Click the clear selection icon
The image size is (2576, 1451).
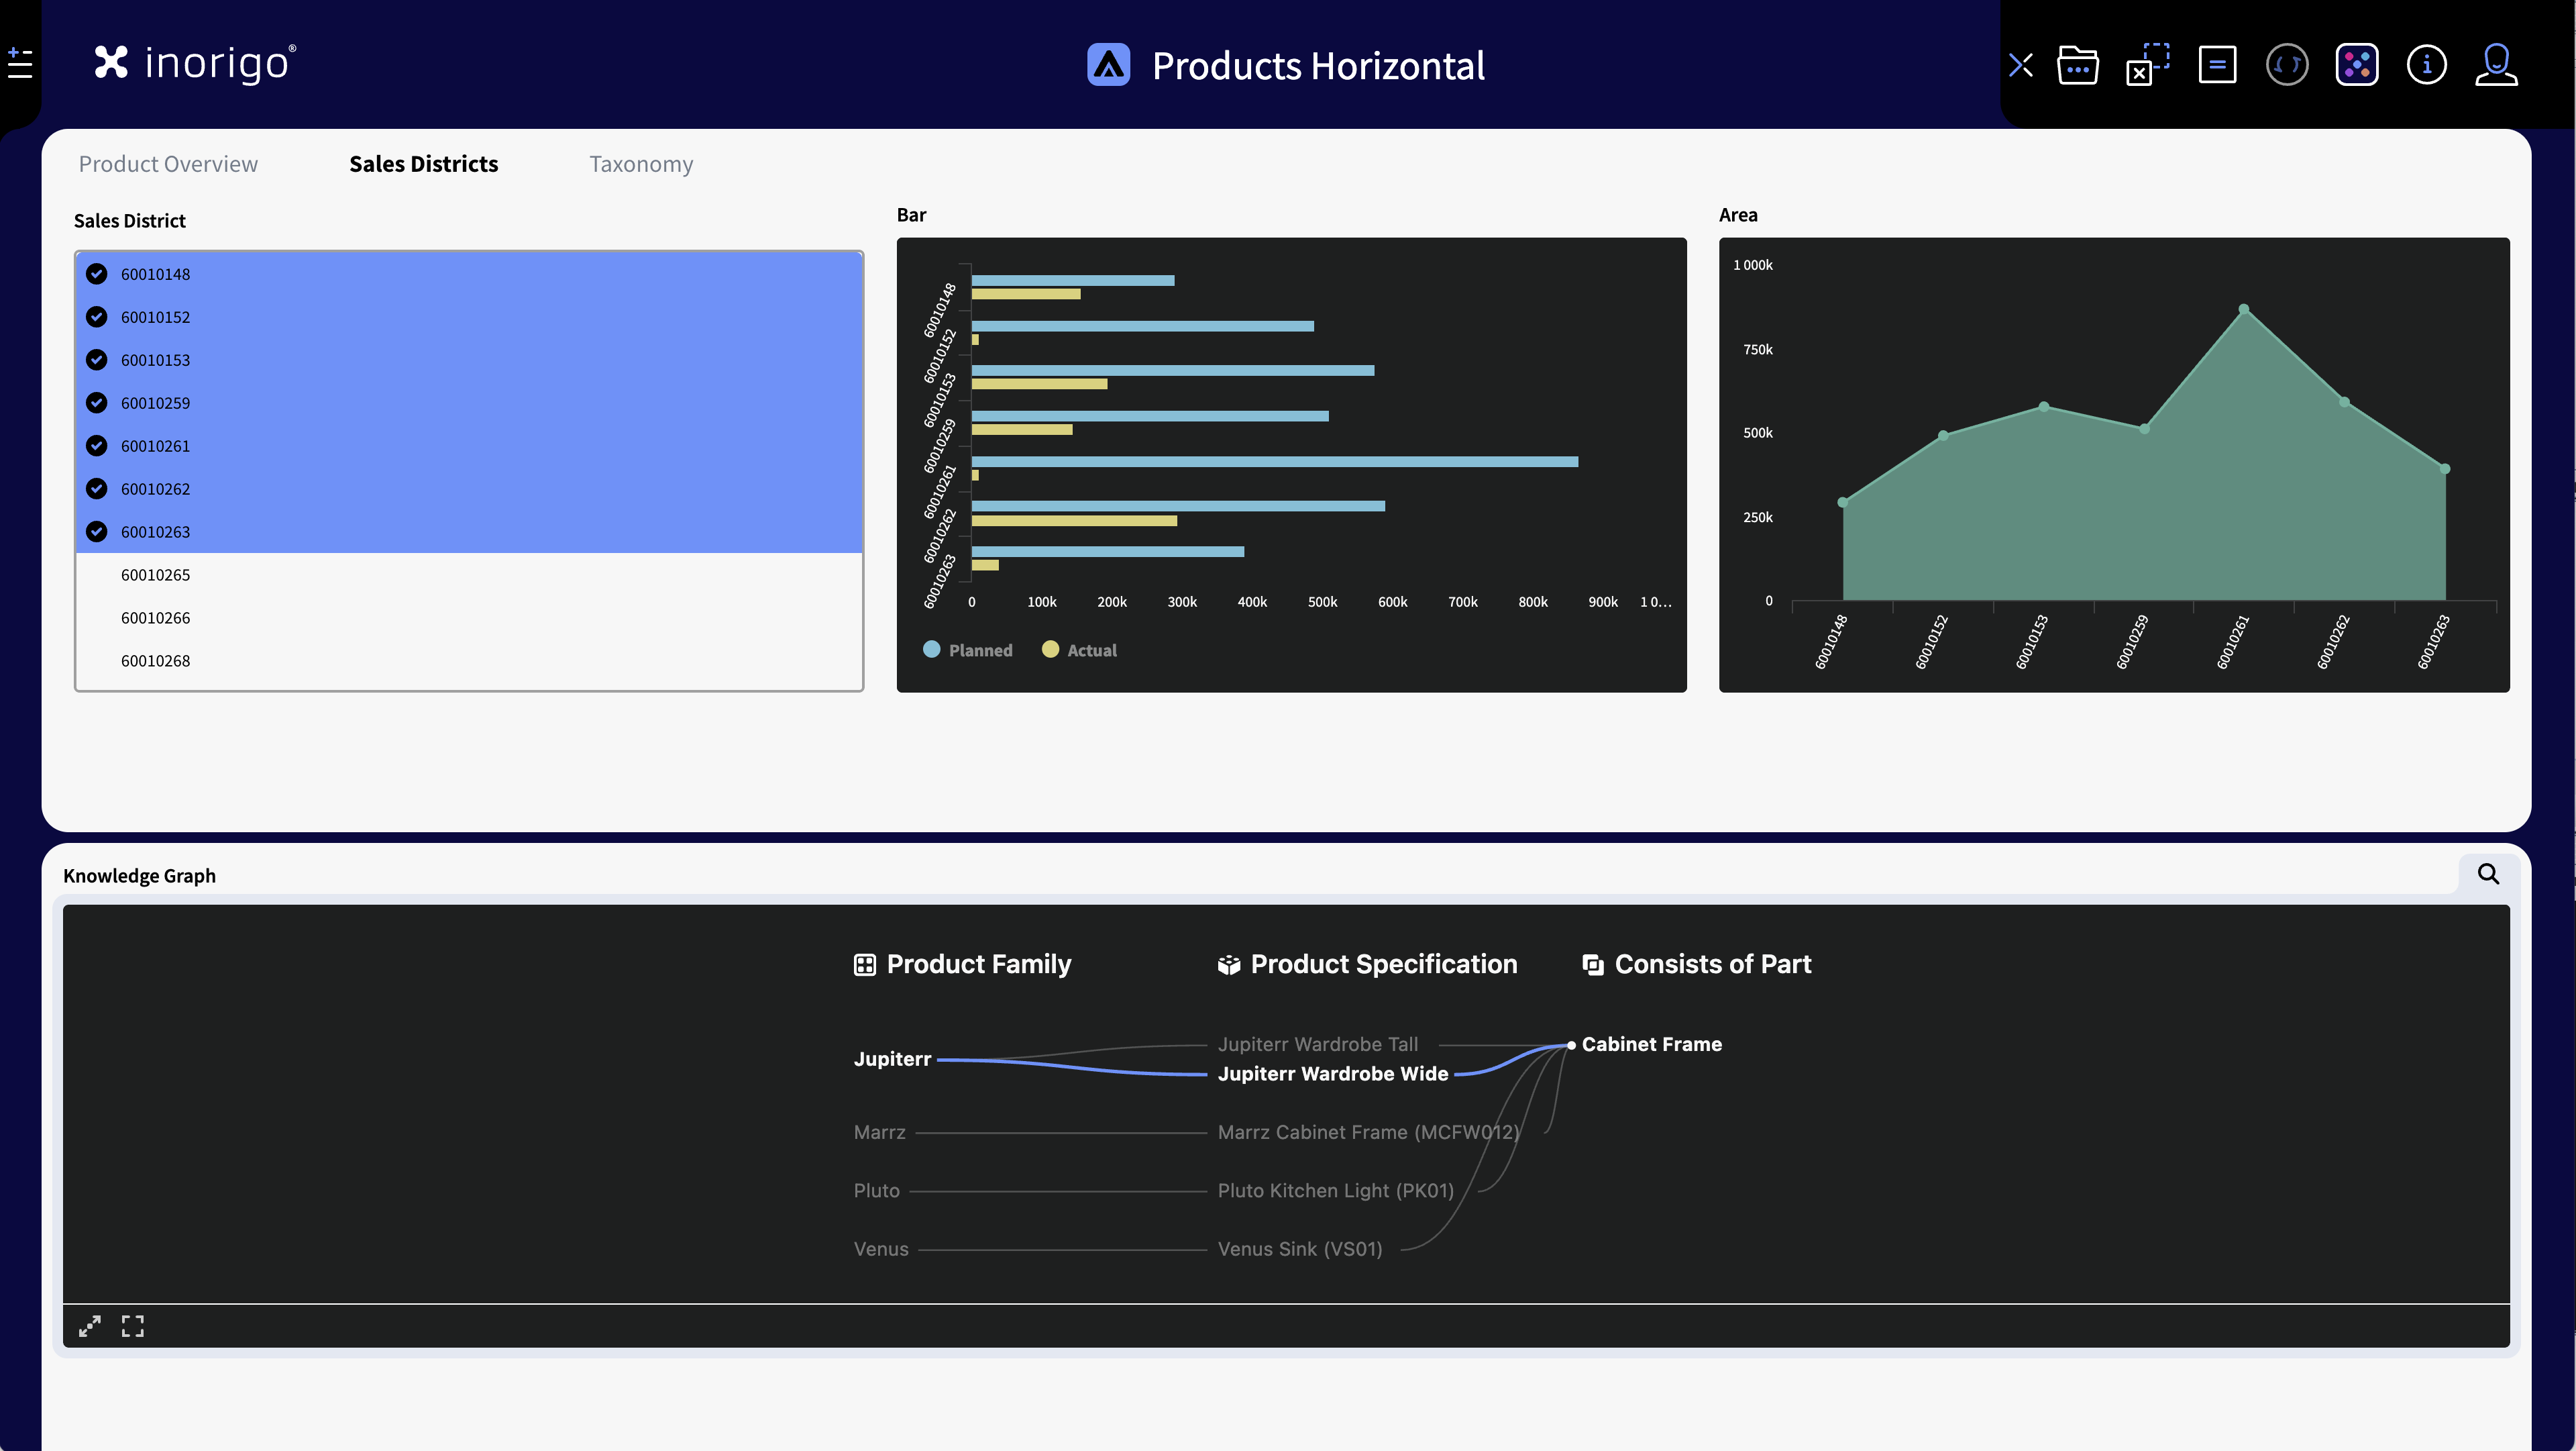coord(2147,66)
